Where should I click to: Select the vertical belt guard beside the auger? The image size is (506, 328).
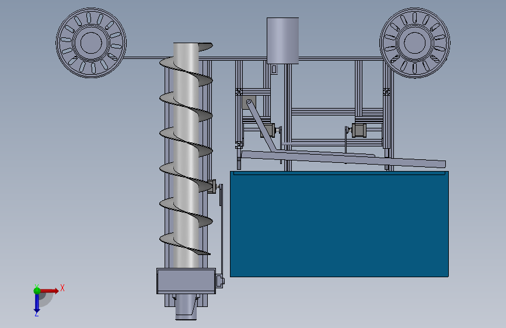221,229
